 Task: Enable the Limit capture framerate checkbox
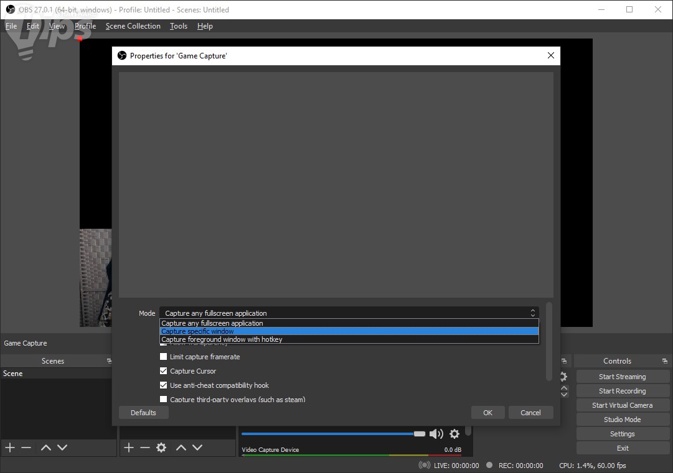[x=164, y=357]
